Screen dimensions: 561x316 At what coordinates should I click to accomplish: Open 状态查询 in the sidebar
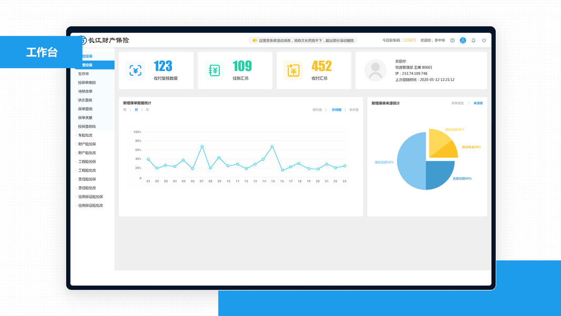pyautogui.click(x=85, y=100)
